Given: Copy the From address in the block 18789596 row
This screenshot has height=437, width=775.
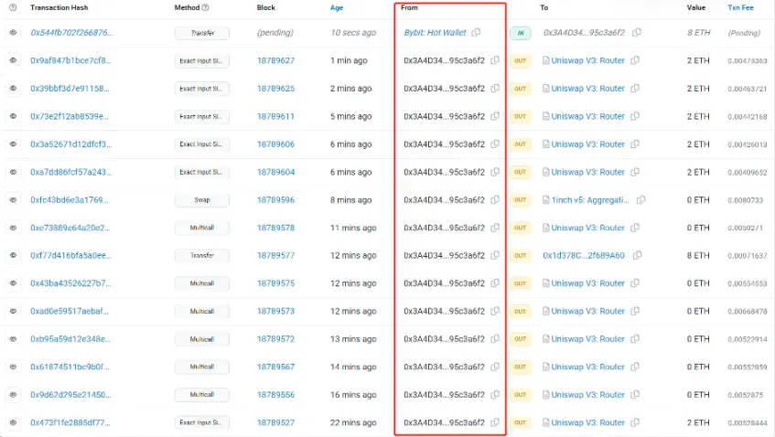Looking at the screenshot, I should click(495, 200).
